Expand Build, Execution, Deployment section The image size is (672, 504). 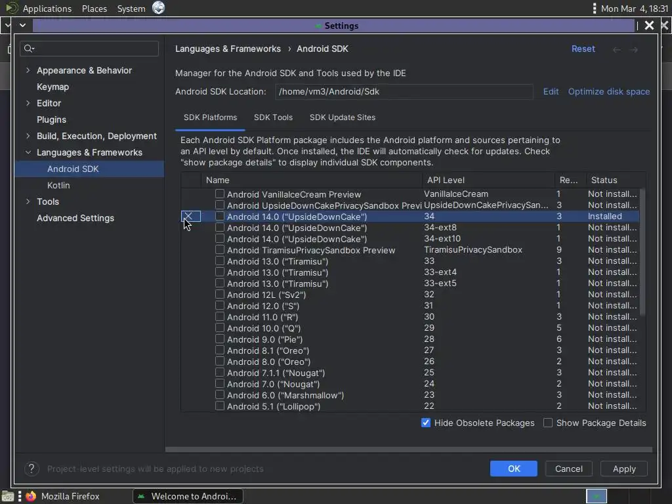pyautogui.click(x=28, y=136)
